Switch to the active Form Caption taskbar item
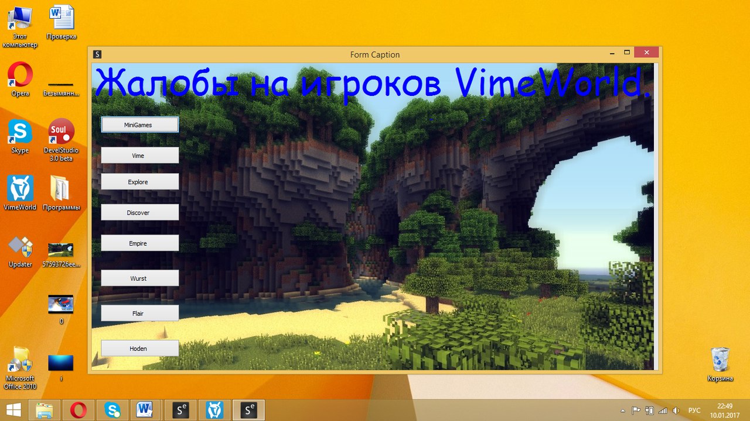The image size is (750, 421). click(x=249, y=410)
